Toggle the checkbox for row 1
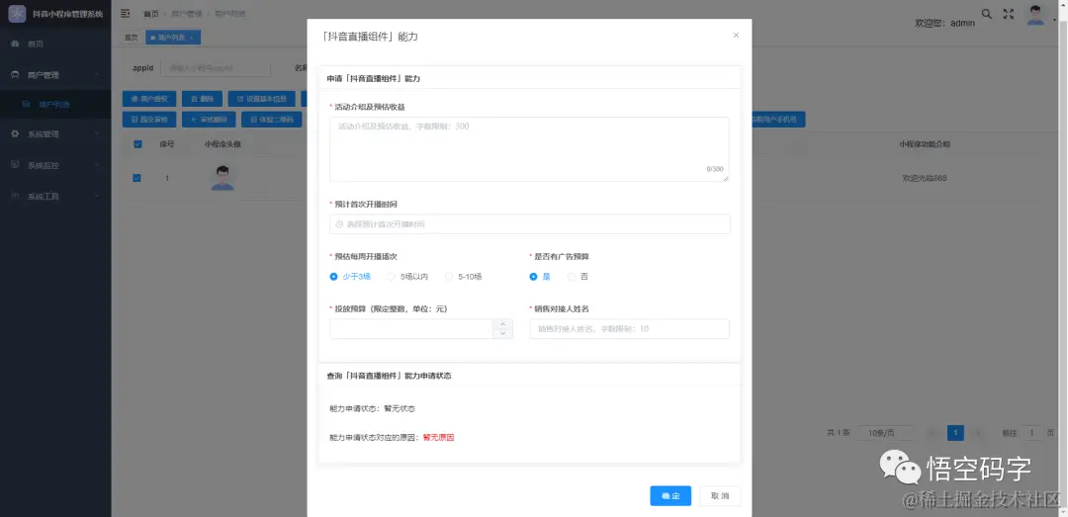The width and height of the screenshot is (1068, 517). pos(136,178)
